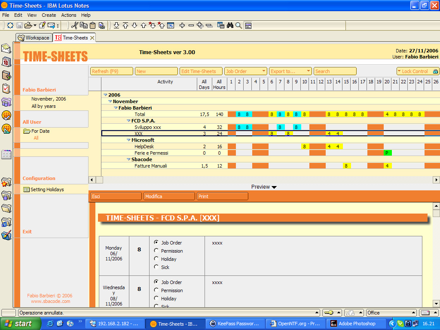
Task: Click the double plus expand all icon
Action: pyautogui.click(x=200, y=25)
